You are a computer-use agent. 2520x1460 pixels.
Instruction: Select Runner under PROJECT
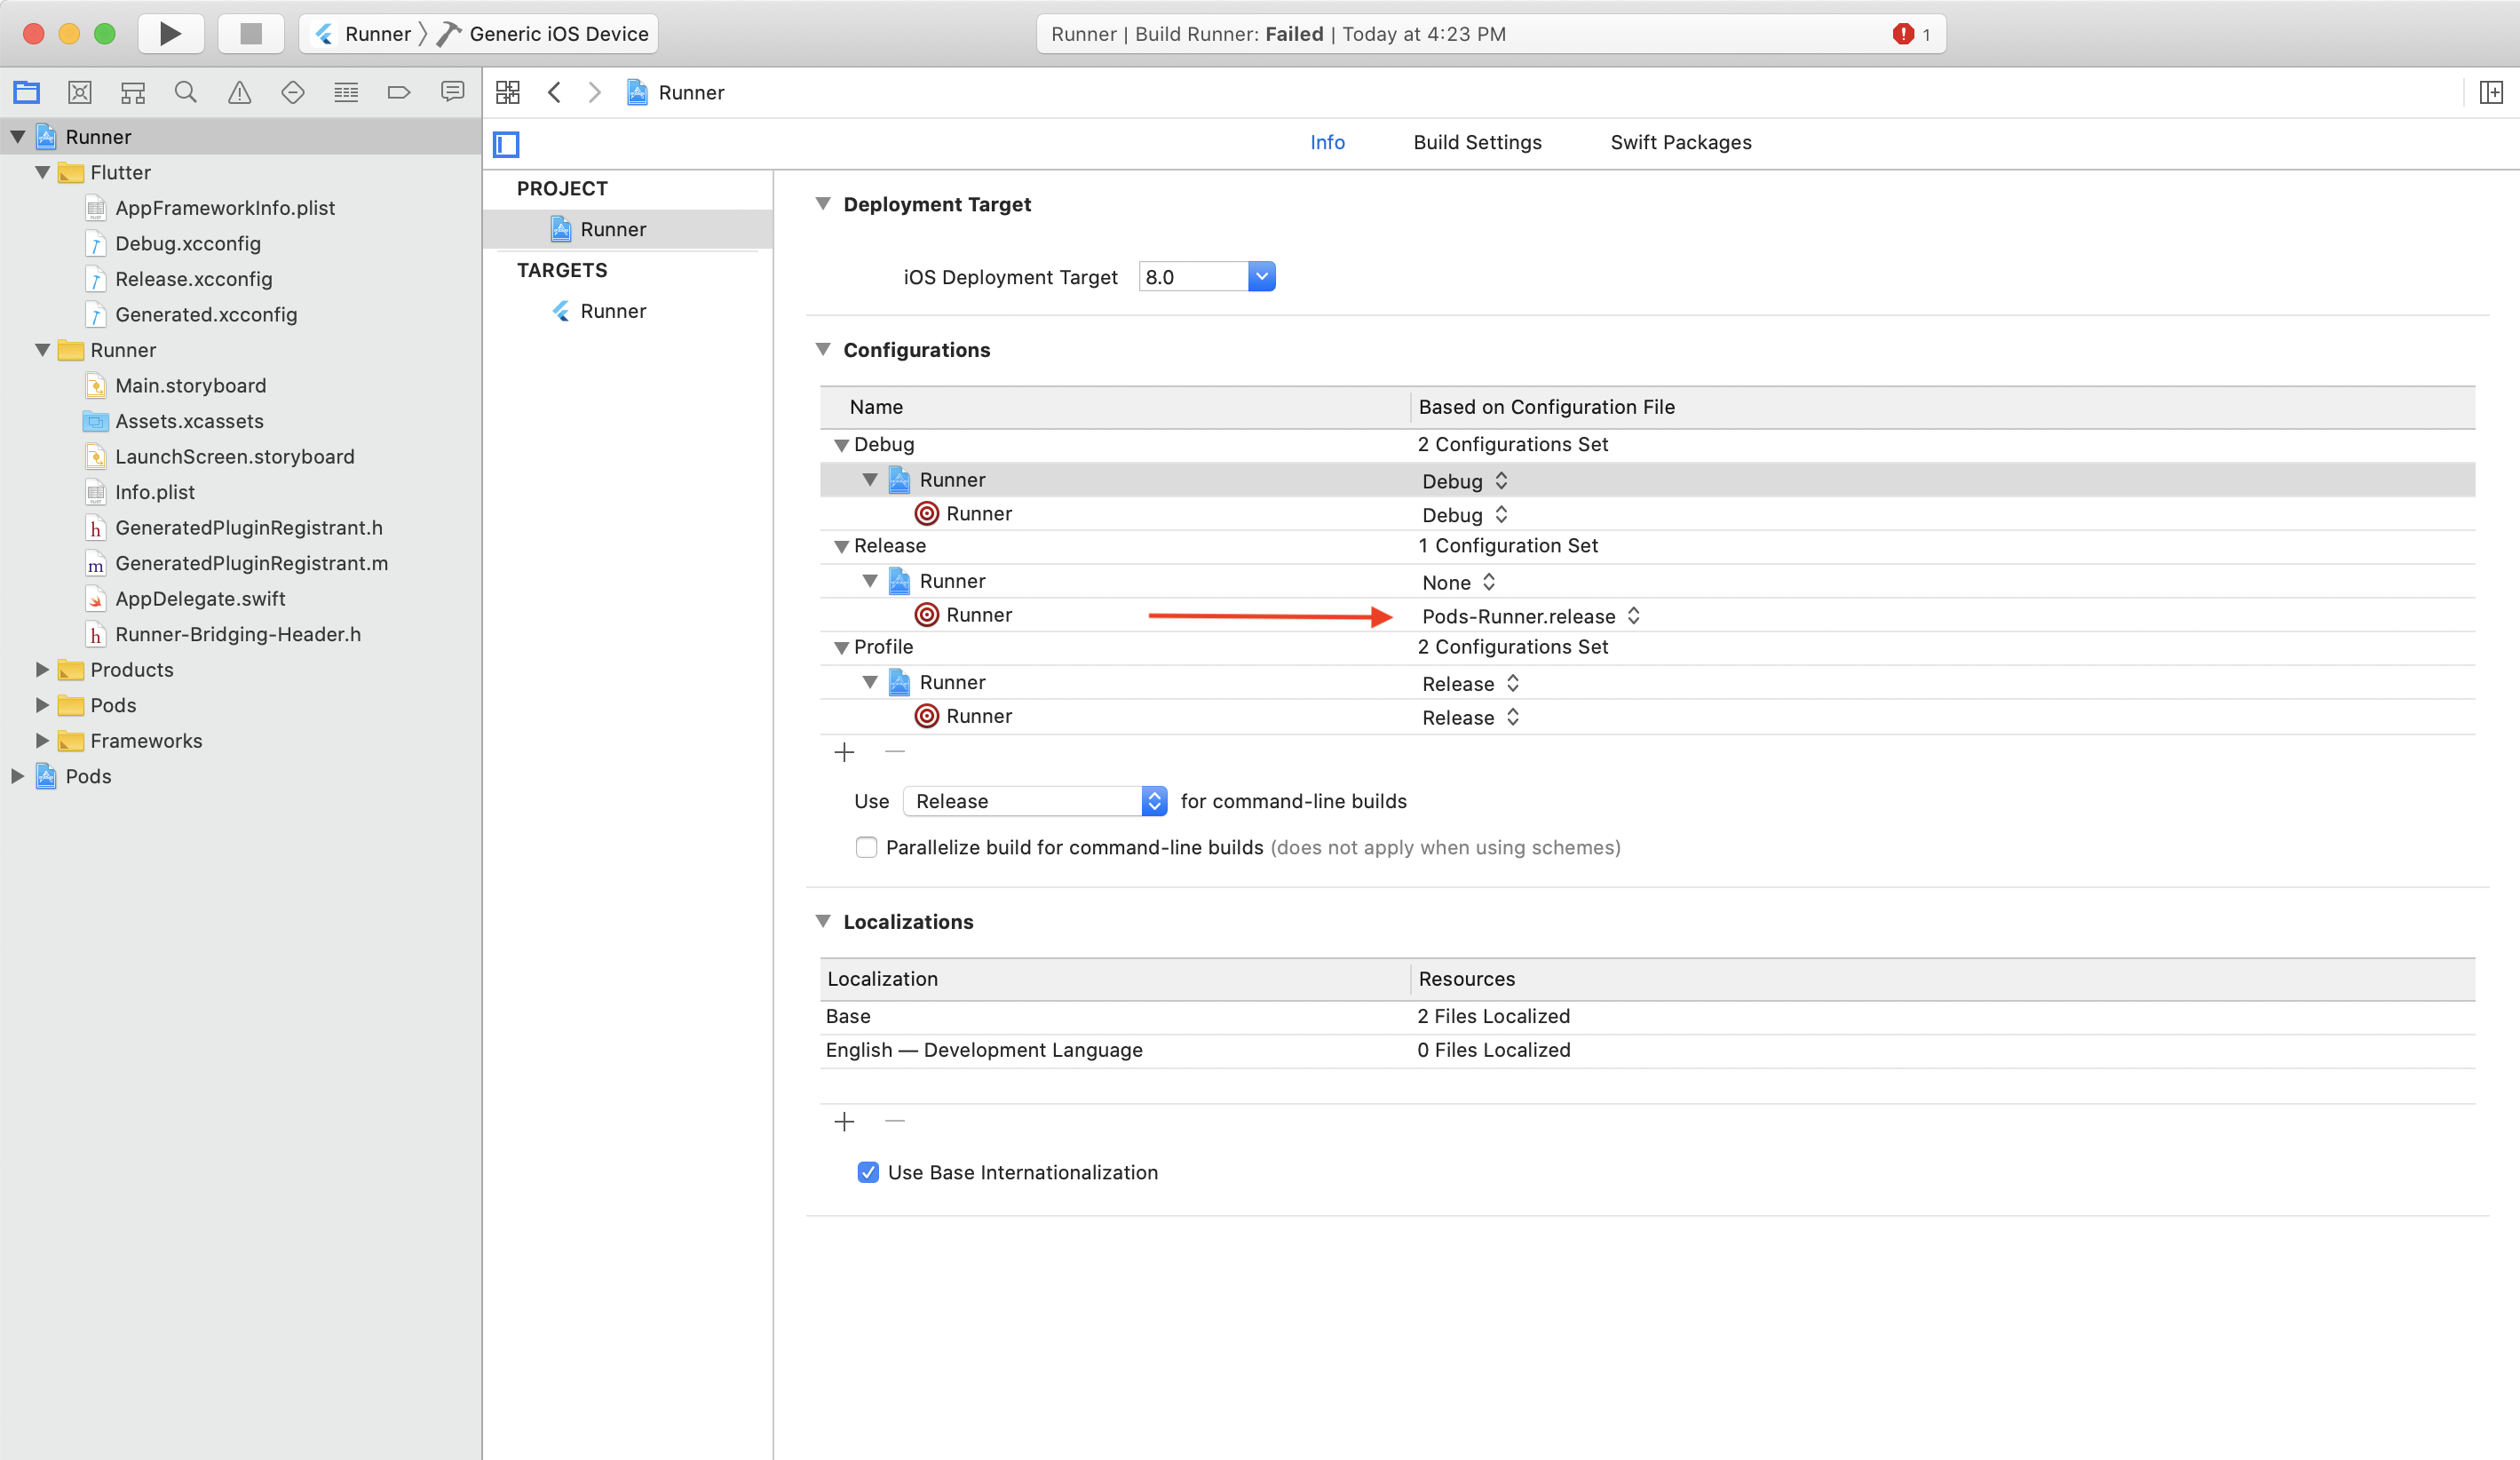point(628,229)
